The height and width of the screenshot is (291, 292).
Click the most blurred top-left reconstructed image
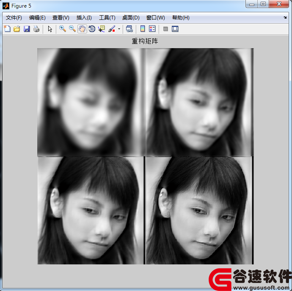(x=91, y=102)
